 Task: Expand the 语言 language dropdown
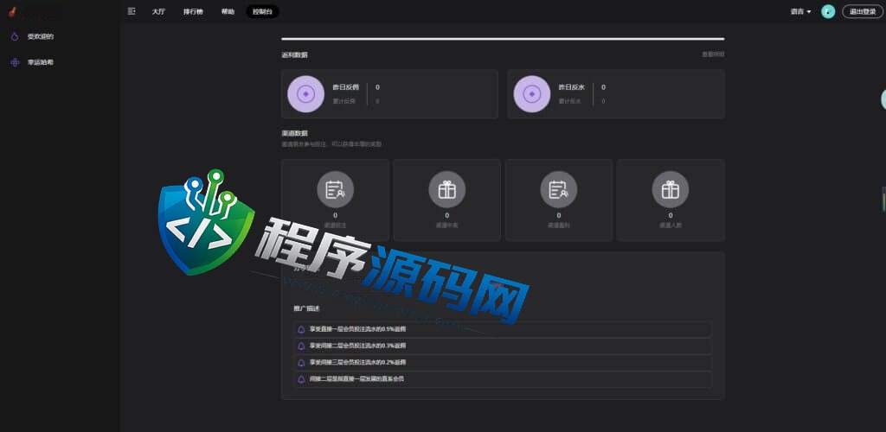click(800, 11)
